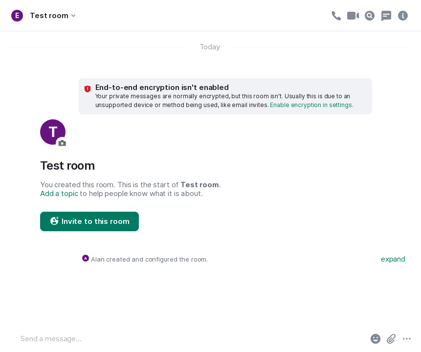
Task: Follow Enable encryption in settings link
Action: [311, 105]
